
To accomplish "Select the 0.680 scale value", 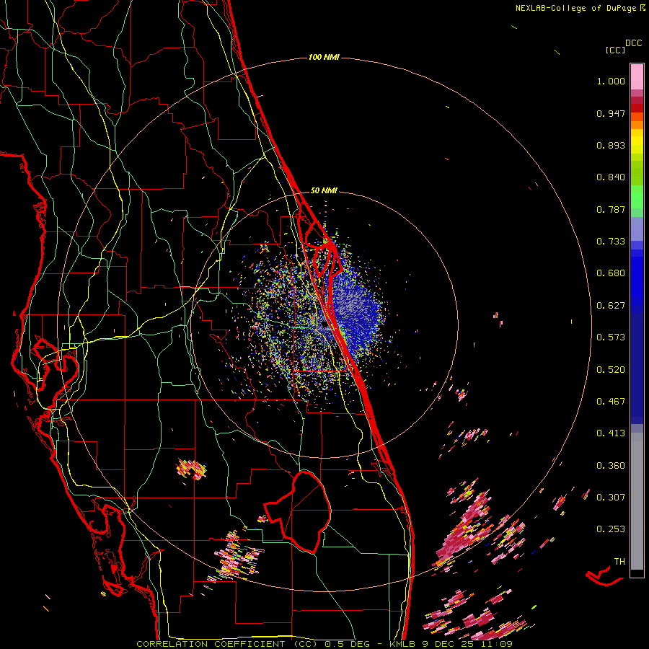I will tap(611, 273).
